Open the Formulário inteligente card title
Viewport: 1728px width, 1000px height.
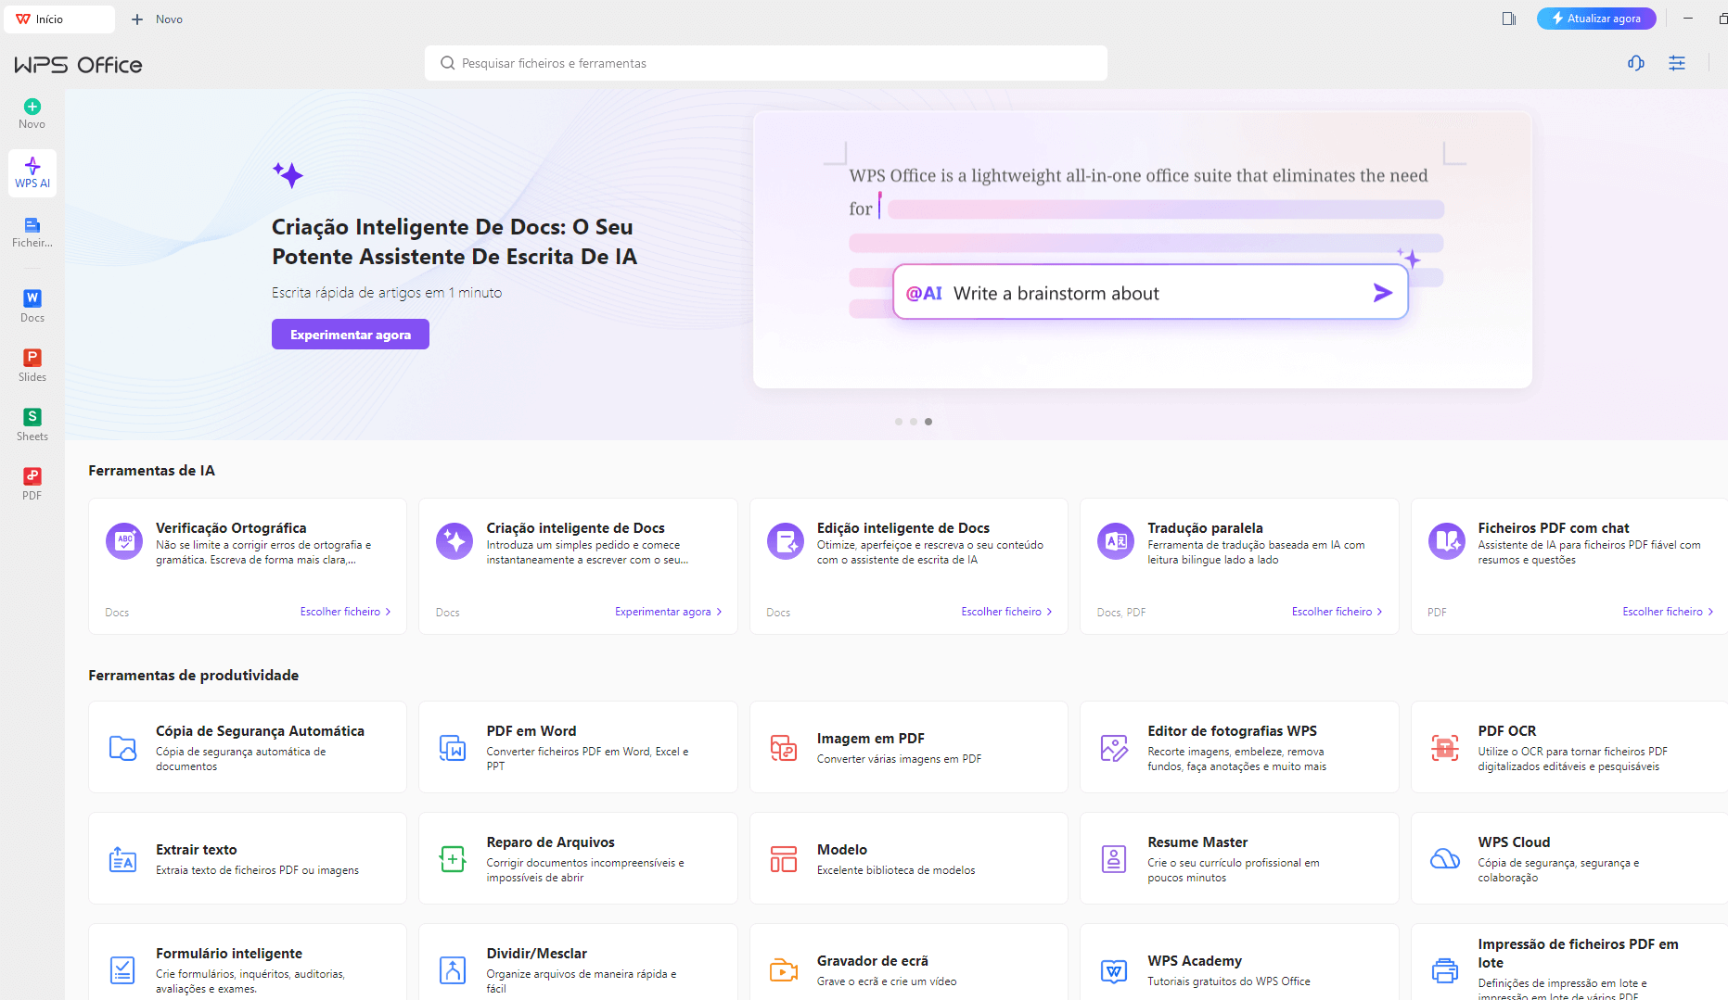229,954
